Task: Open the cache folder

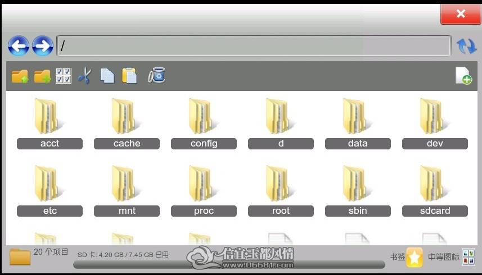Action: click(127, 123)
